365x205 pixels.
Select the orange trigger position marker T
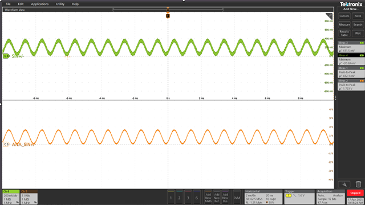(x=168, y=16)
